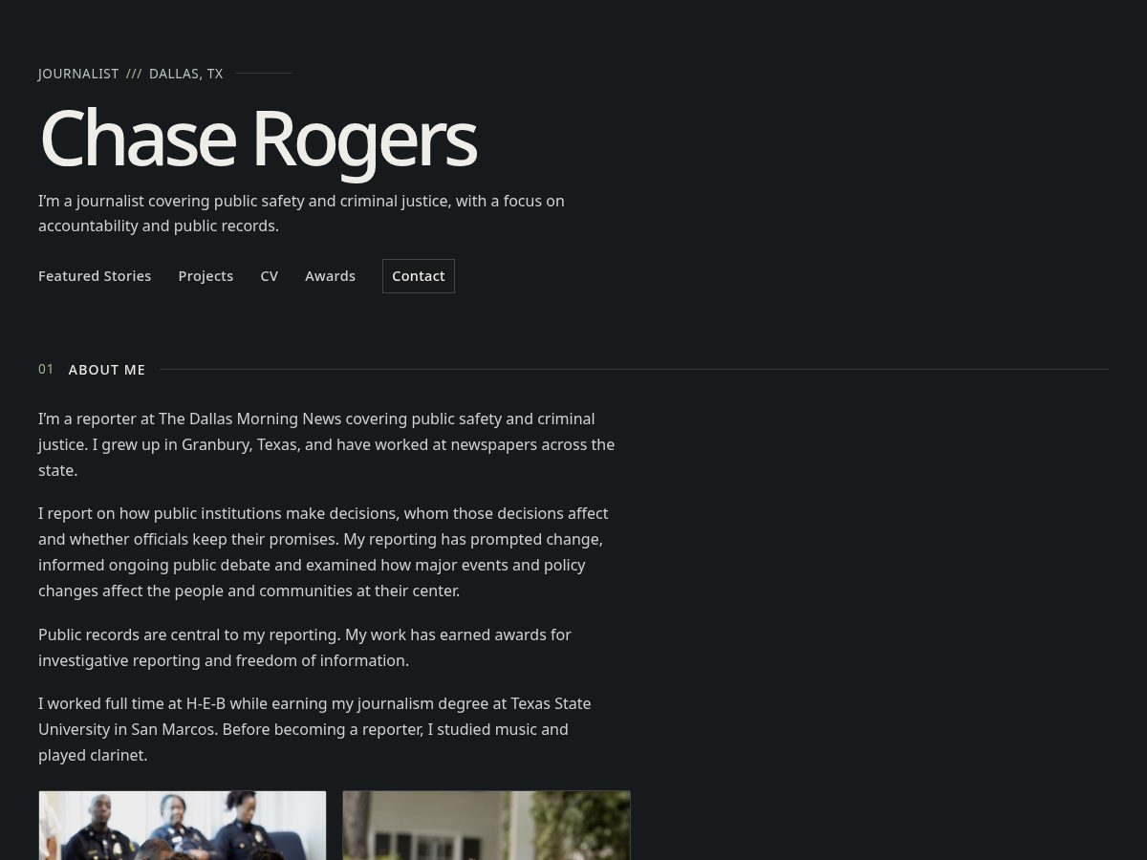Click the paragraph starting 'Public records are central'
This screenshot has height=860, width=1147.
[x=305, y=648]
